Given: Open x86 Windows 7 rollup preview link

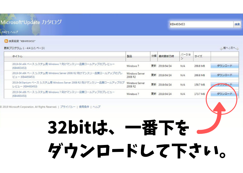Looking at the screenshot, I should [64, 94].
